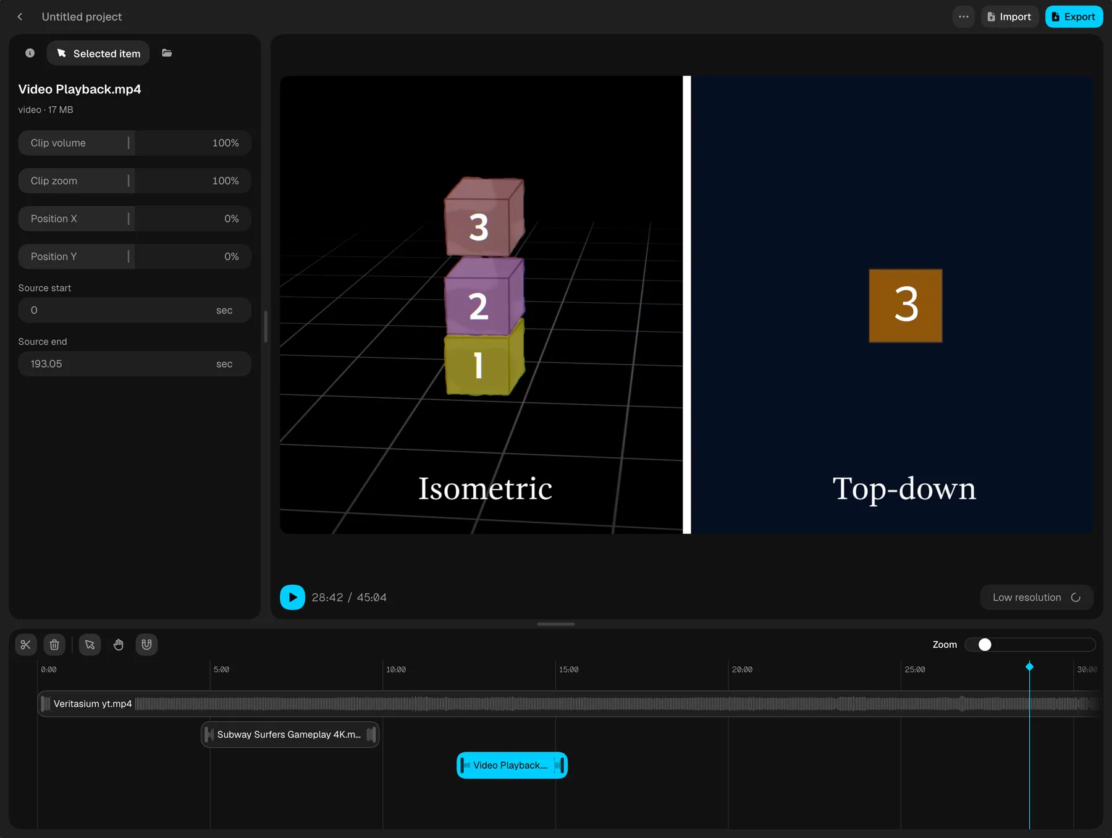Click the panel resize handle above the timeline
The image size is (1112, 838).
click(555, 624)
